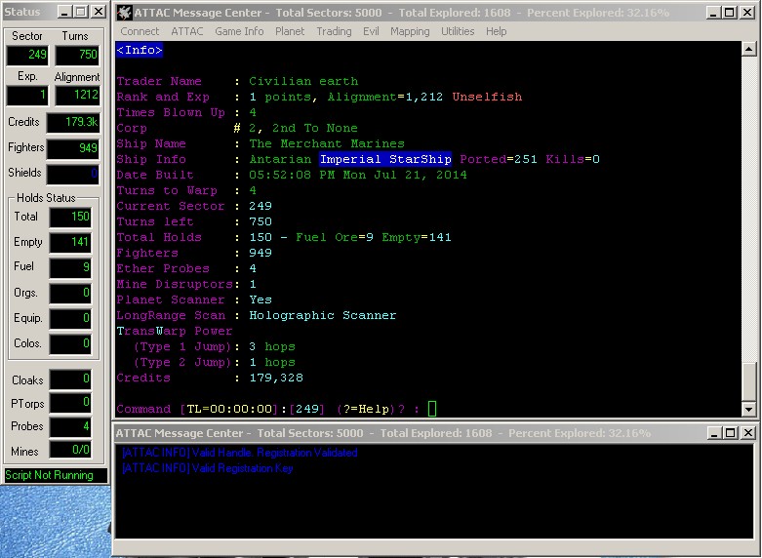Click the ATTAC Message Center title bar icon

124,13
